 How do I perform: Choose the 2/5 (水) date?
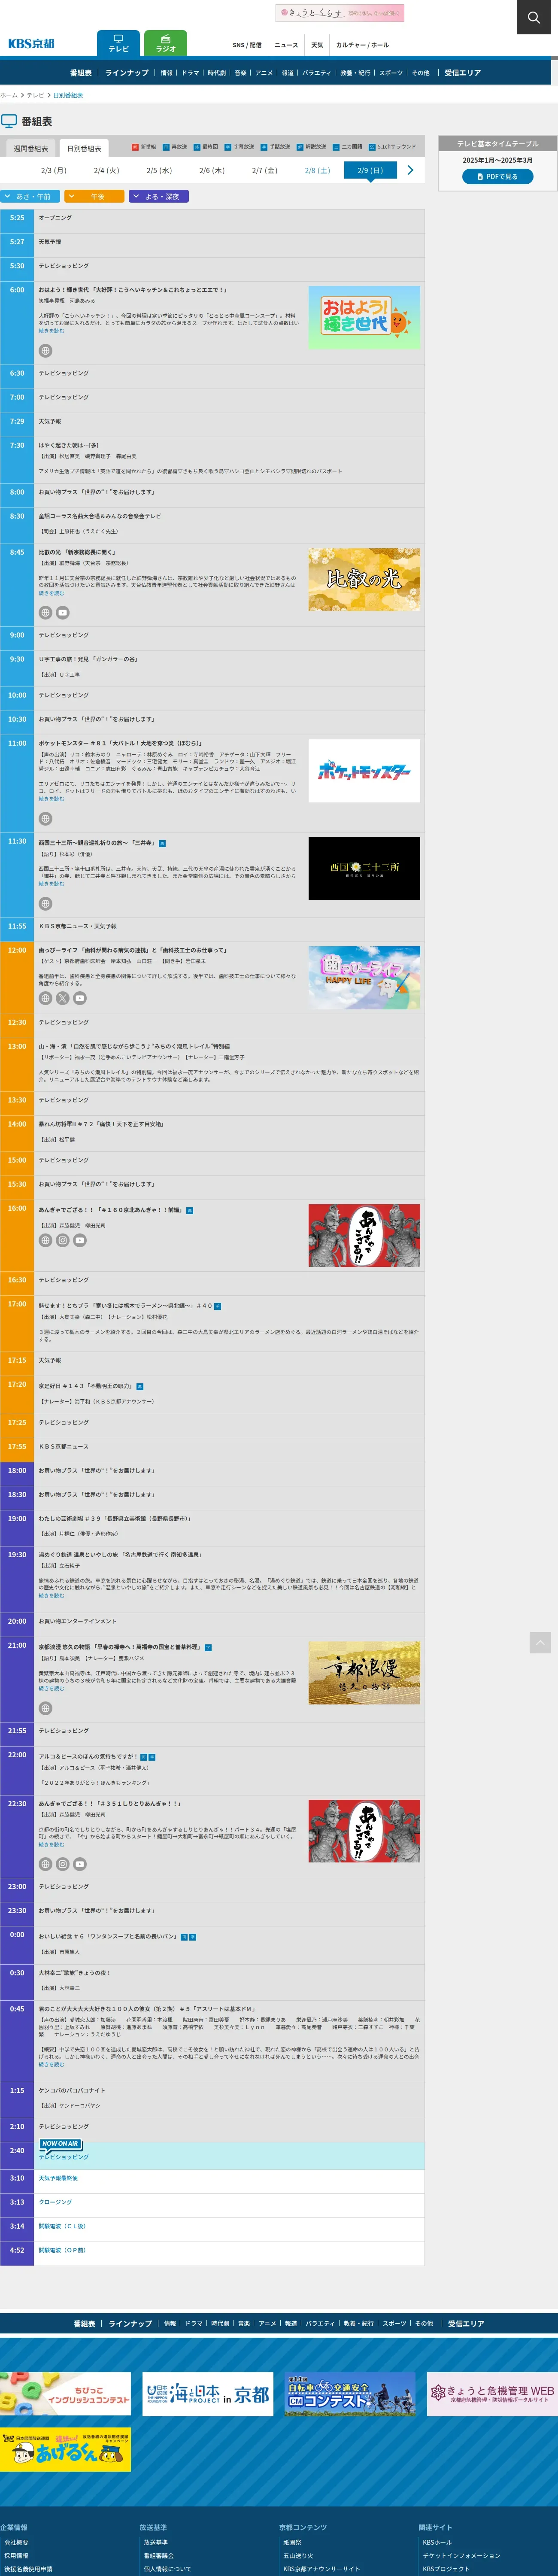coord(159,171)
